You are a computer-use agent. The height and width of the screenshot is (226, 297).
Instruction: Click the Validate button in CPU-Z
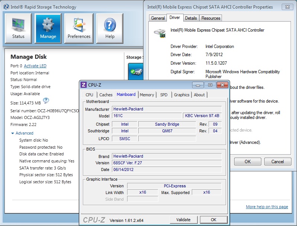183,220
